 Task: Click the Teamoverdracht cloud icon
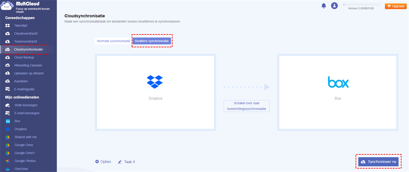[7, 41]
